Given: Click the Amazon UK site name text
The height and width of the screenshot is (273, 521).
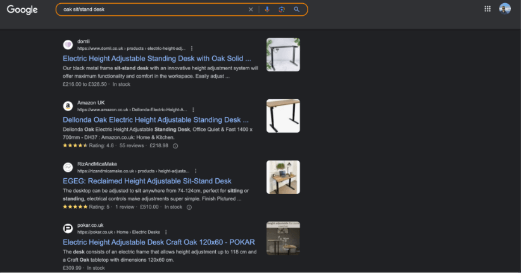Looking at the screenshot, I should point(91,103).
